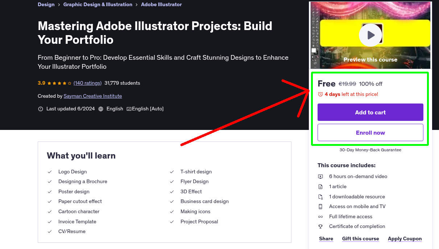Click the article document icon
This screenshot has width=439, height=249.
(320, 187)
